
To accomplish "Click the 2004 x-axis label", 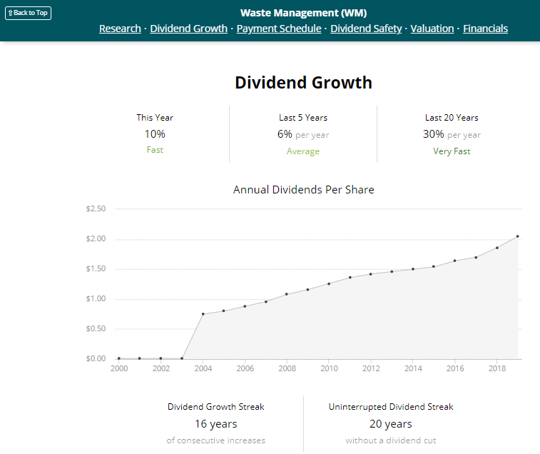I will coord(203,368).
